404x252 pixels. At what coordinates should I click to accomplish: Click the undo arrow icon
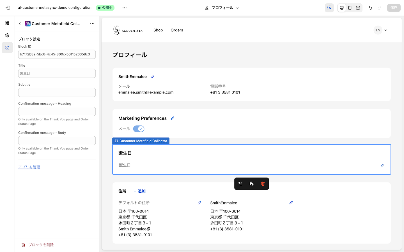click(x=370, y=8)
